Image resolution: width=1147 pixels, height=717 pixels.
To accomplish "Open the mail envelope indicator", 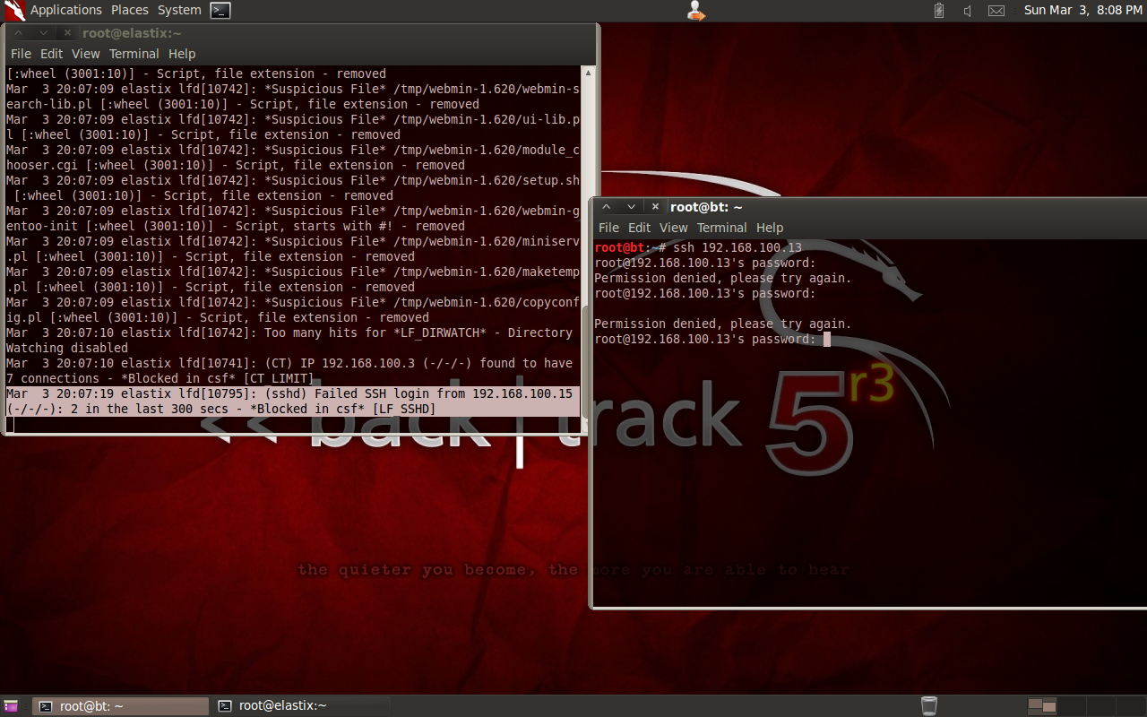I will (x=996, y=11).
